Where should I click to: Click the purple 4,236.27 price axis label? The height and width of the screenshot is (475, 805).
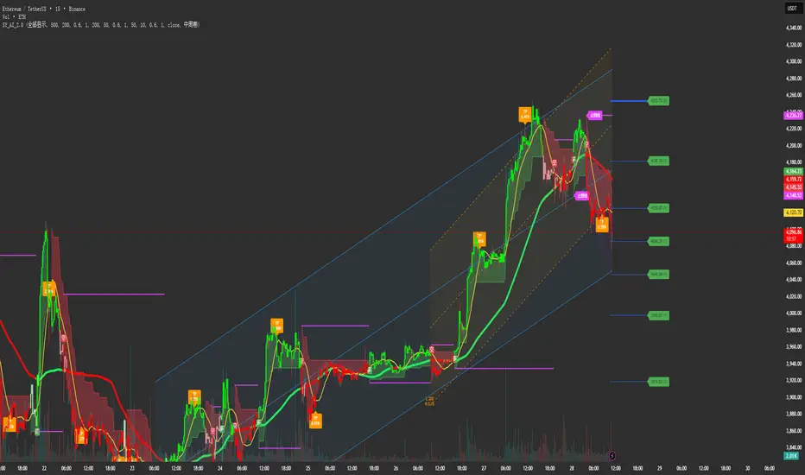tap(793, 115)
